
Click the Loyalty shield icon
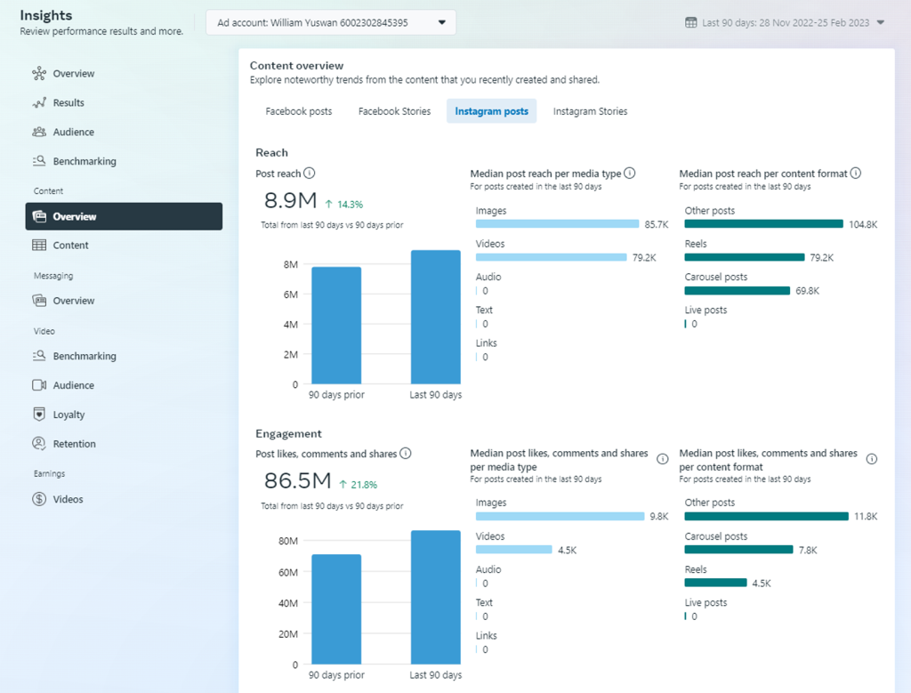click(x=39, y=415)
